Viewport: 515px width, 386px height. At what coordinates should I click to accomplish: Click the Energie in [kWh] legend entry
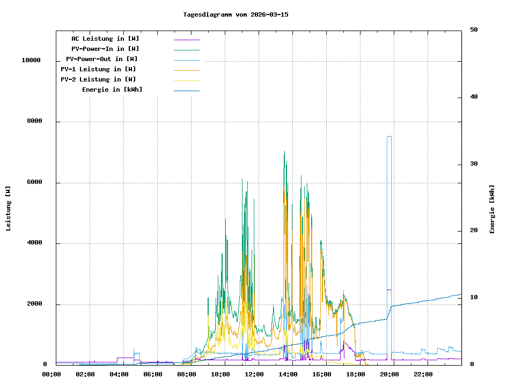tap(112, 90)
